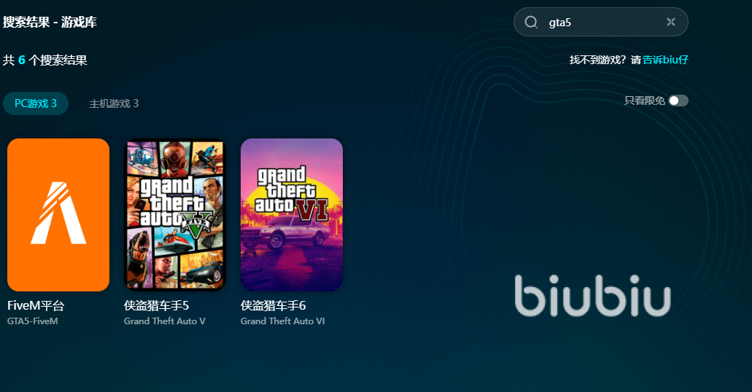Switch to the PC游戏 3 tab
This screenshot has width=752, height=392.
tap(36, 103)
